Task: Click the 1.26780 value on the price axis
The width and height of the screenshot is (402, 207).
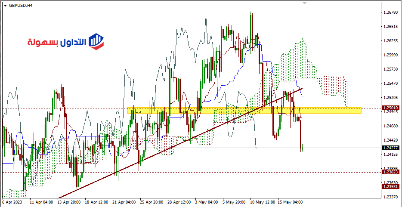Action: point(390,12)
